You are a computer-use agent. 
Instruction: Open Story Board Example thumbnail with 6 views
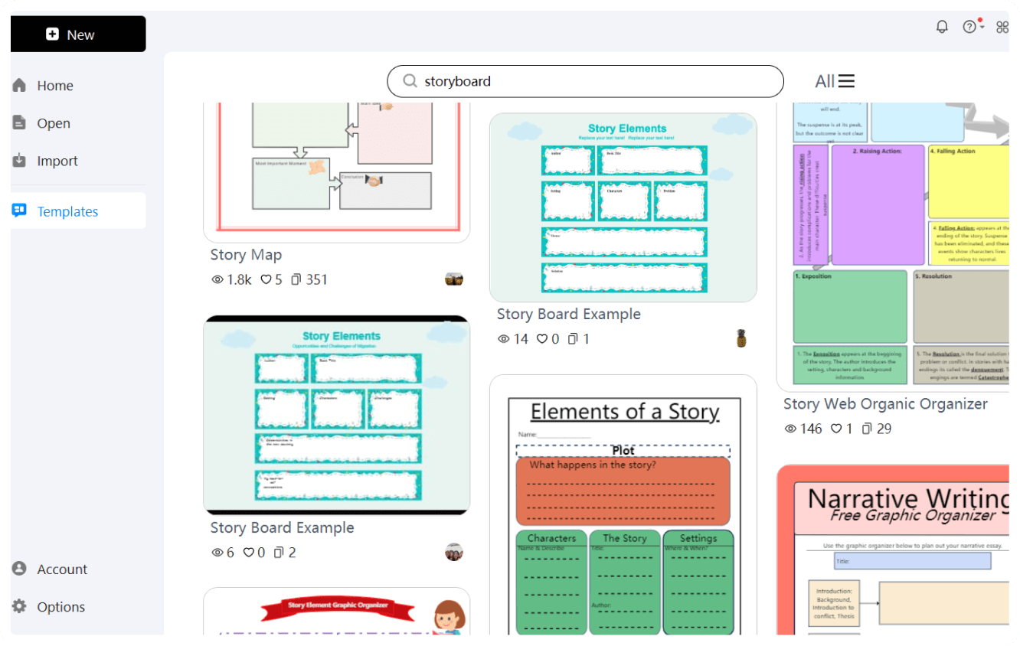pos(337,415)
